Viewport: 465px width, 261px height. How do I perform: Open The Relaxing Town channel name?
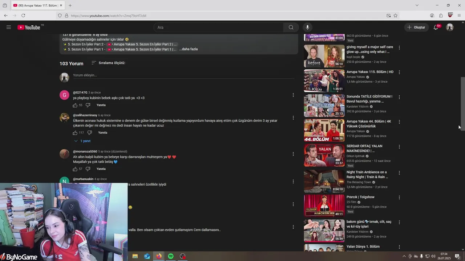coord(359,182)
